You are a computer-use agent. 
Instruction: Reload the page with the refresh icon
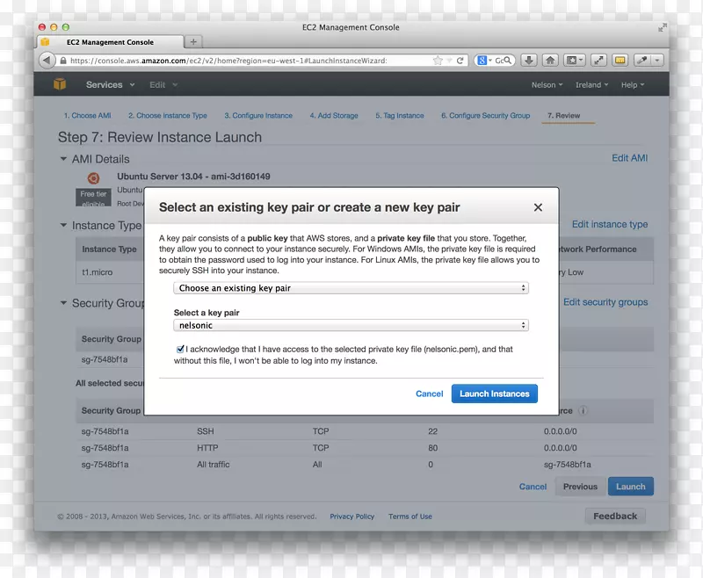[x=460, y=61]
